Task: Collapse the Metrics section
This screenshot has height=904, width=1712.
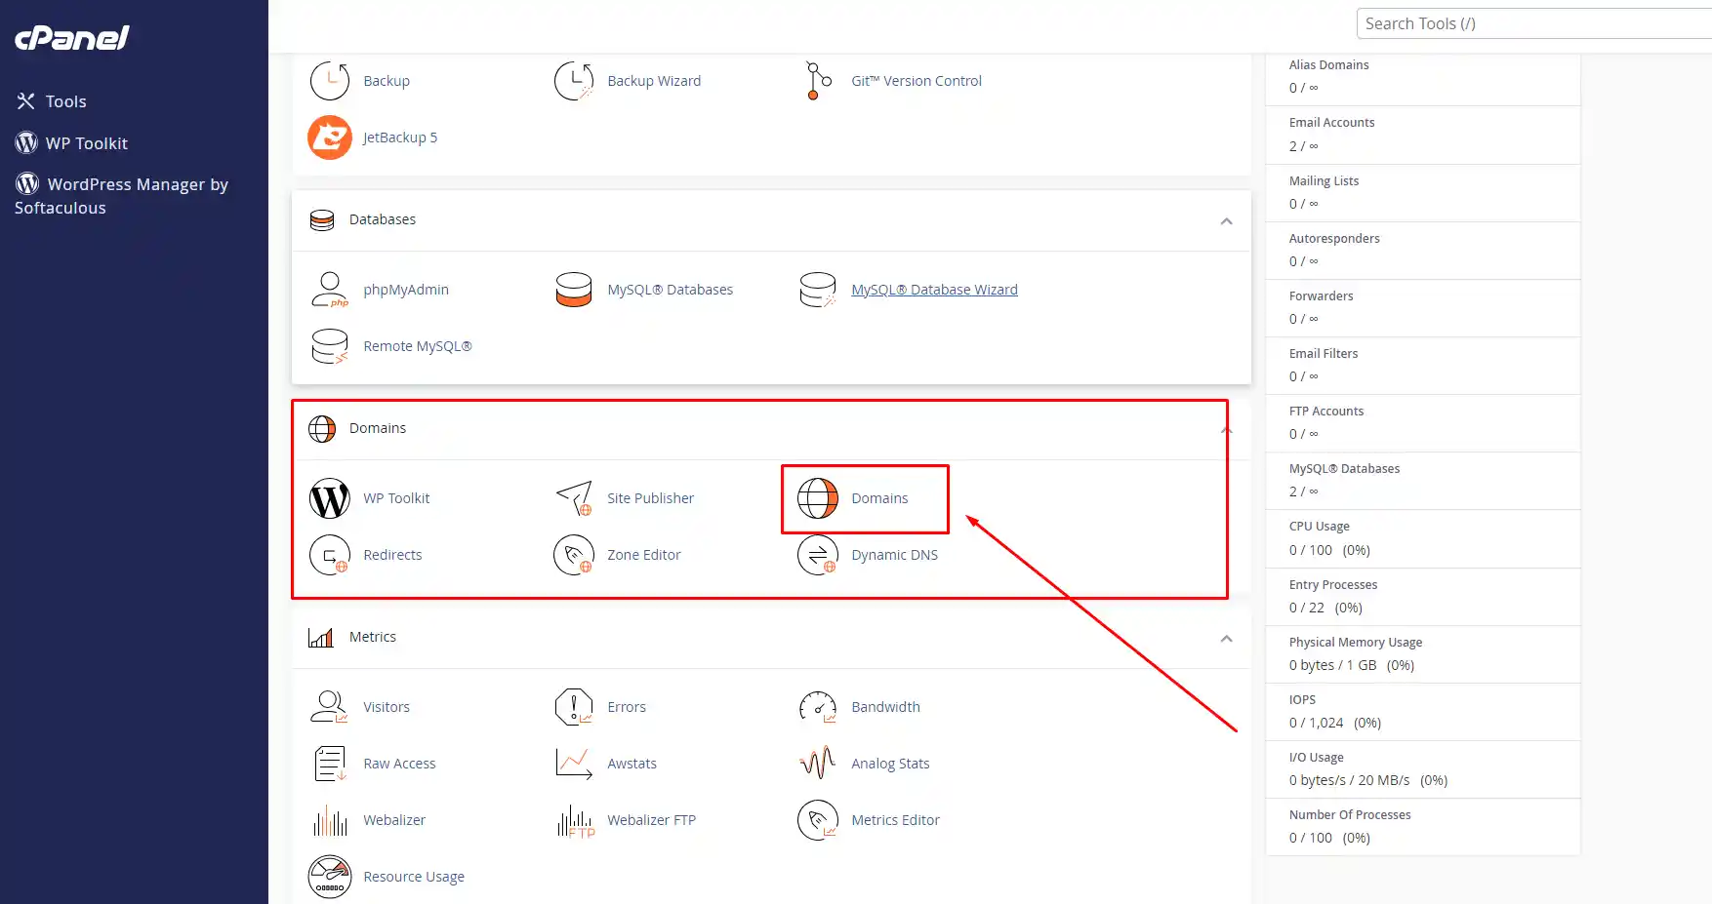Action: 1226,638
